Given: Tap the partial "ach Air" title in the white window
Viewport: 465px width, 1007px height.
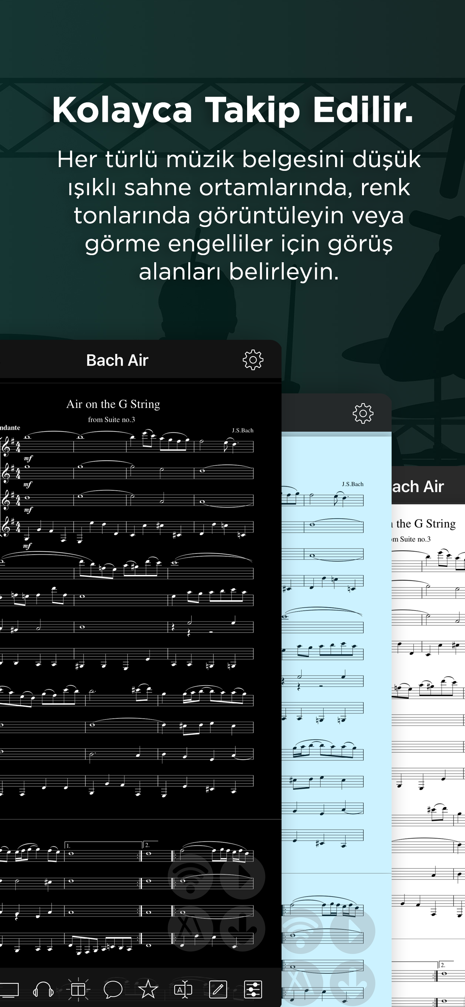Looking at the screenshot, I should [418, 487].
